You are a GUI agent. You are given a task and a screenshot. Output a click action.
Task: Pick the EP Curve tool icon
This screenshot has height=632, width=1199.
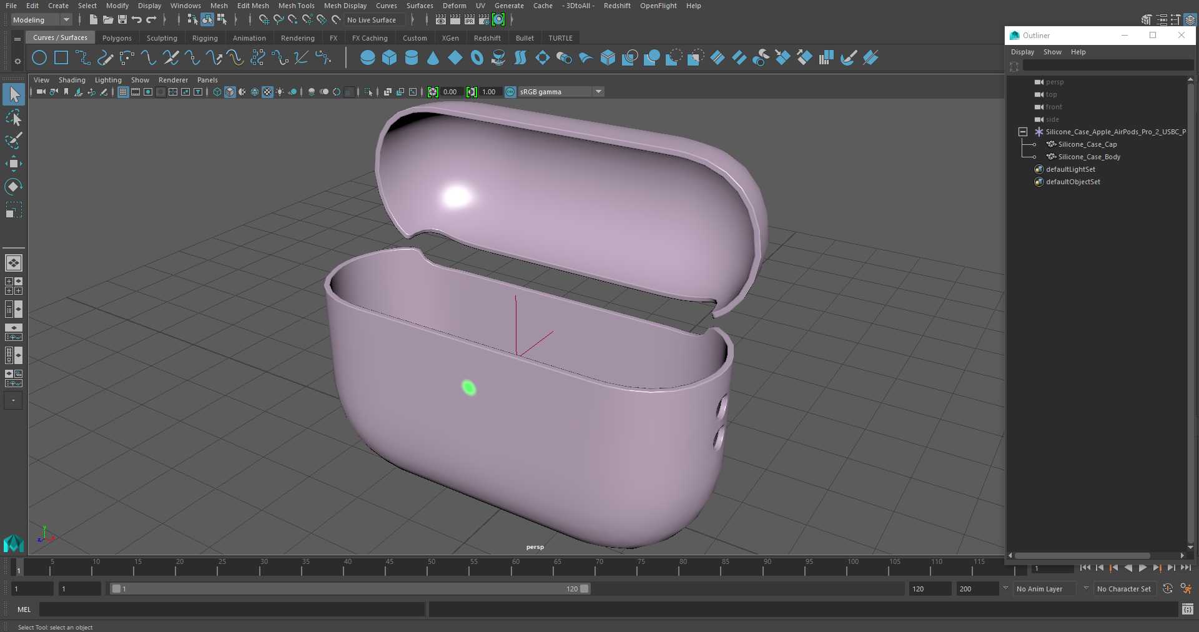[x=83, y=58]
